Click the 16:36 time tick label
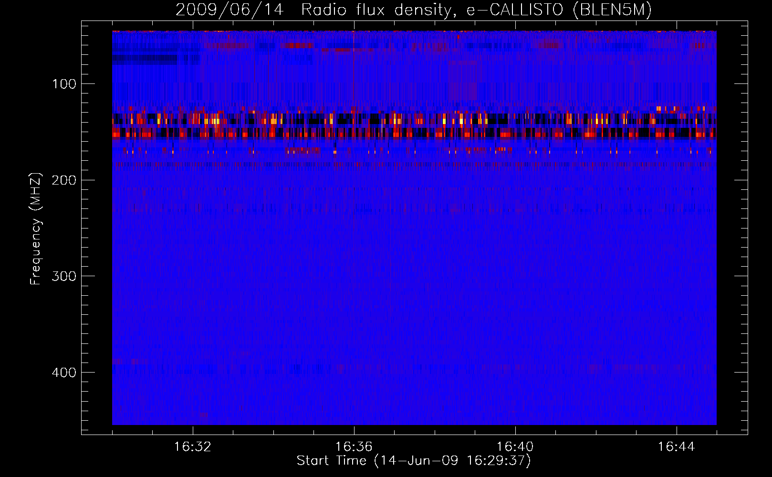 coord(354,447)
